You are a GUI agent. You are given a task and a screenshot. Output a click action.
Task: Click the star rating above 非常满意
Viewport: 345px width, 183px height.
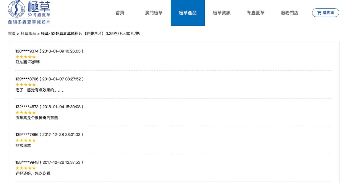26,140
